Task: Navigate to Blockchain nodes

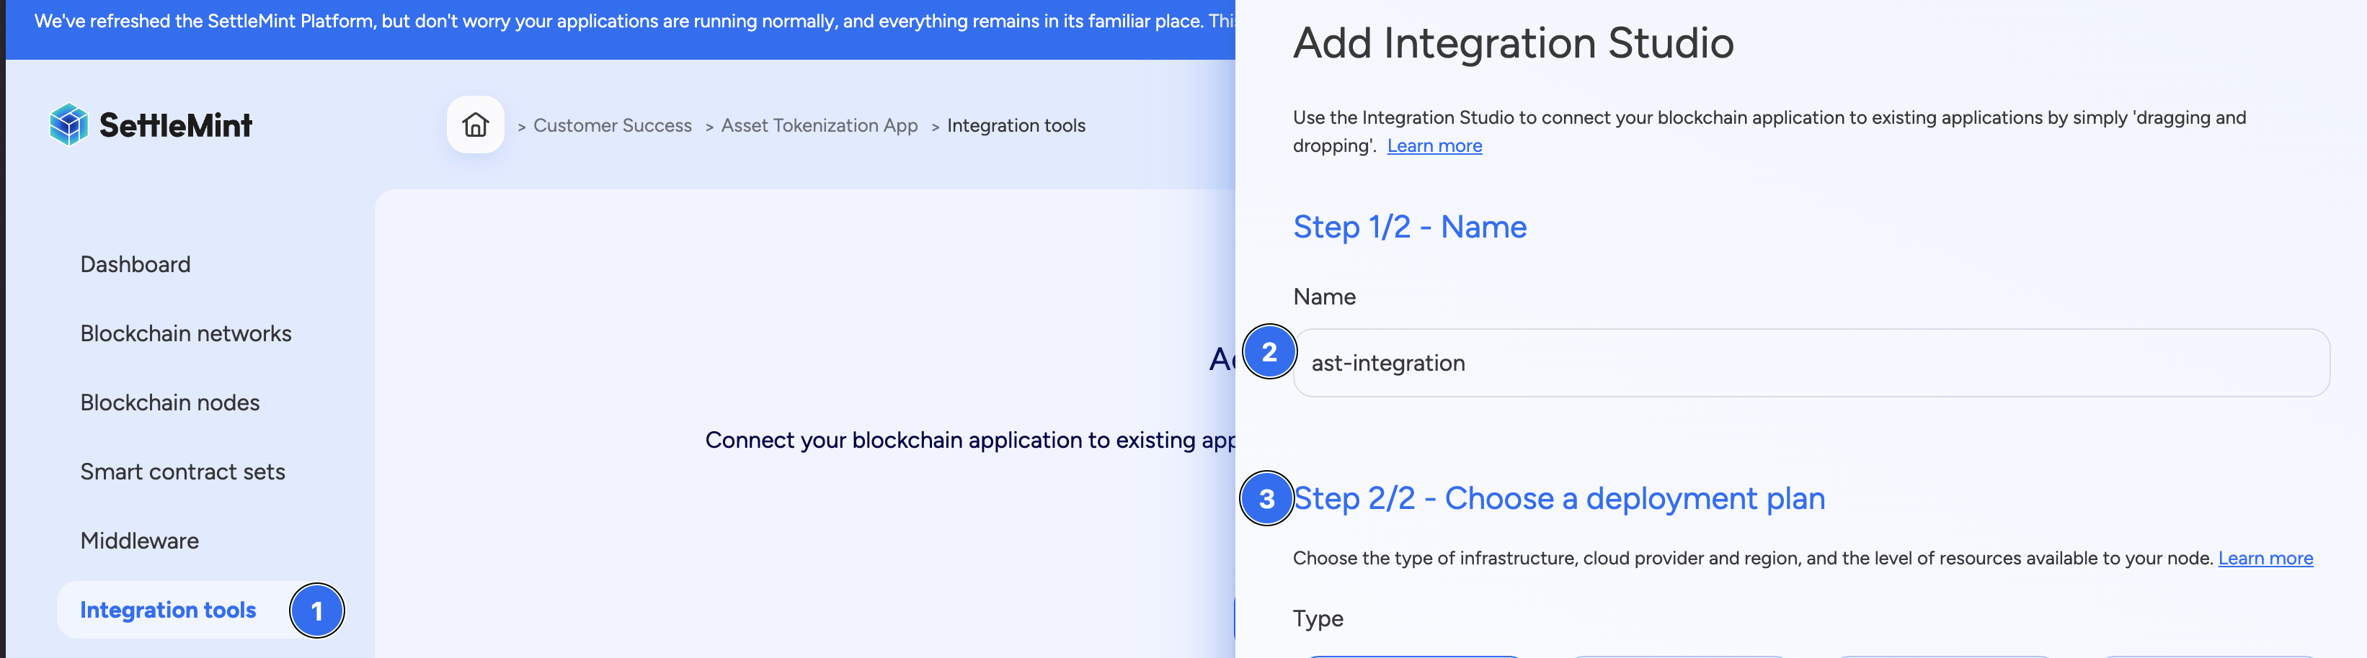Action: coord(169,402)
